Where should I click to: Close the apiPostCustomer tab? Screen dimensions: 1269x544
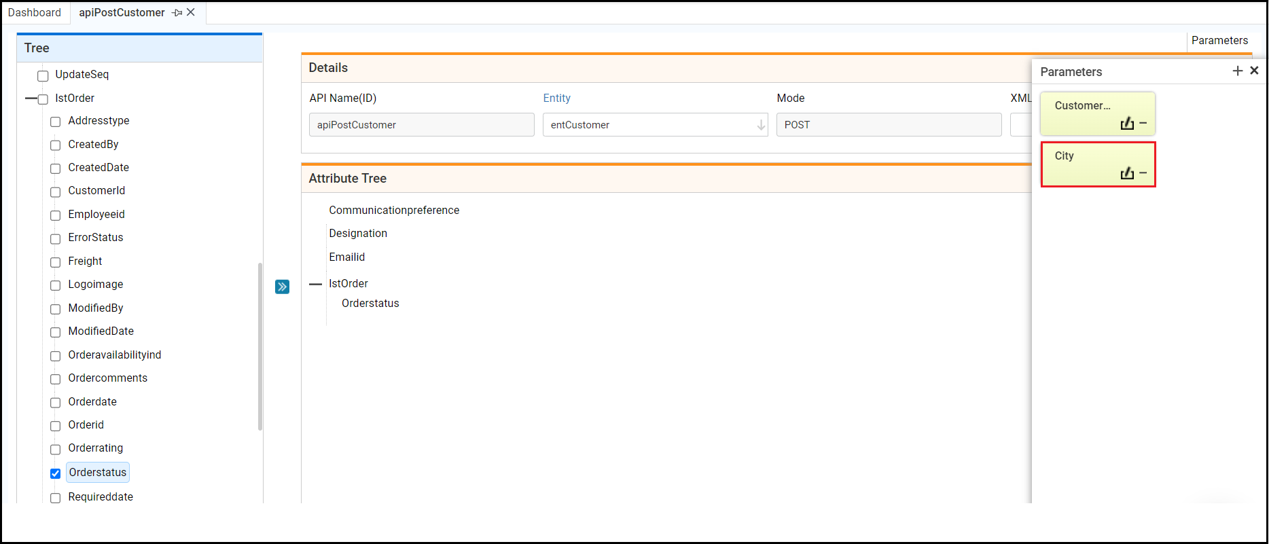coord(191,12)
